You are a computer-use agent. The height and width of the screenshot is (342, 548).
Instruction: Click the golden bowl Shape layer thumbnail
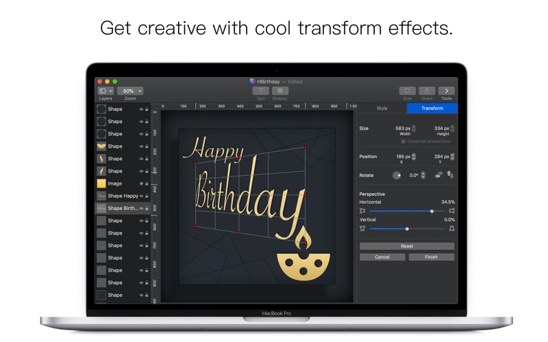pyautogui.click(x=101, y=146)
